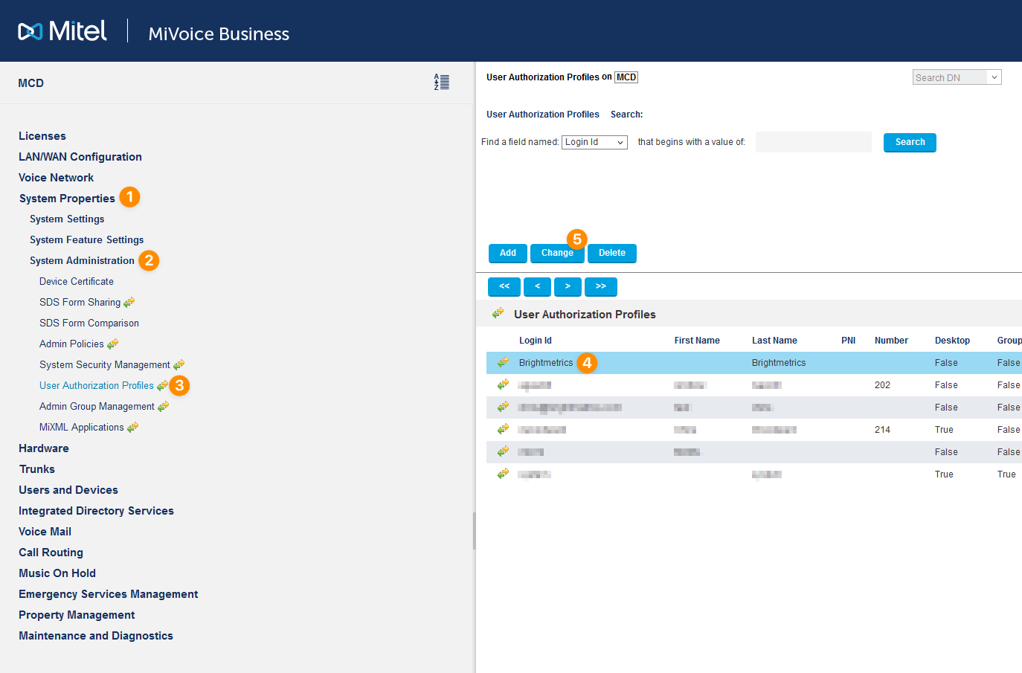Open the User Authorization Profiles form link
1022x673 pixels.
pos(97,386)
